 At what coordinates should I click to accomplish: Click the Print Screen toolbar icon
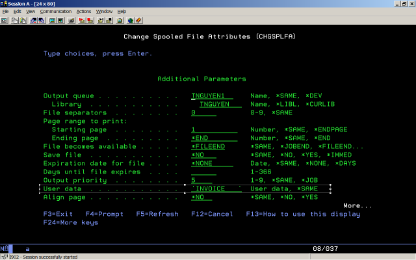5,19
